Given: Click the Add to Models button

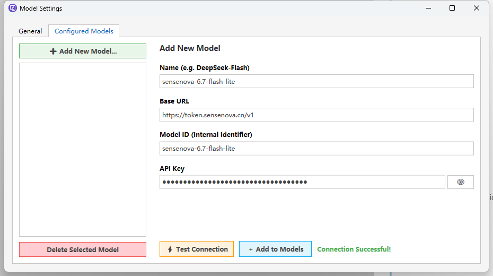Looking at the screenshot, I should [275, 249].
